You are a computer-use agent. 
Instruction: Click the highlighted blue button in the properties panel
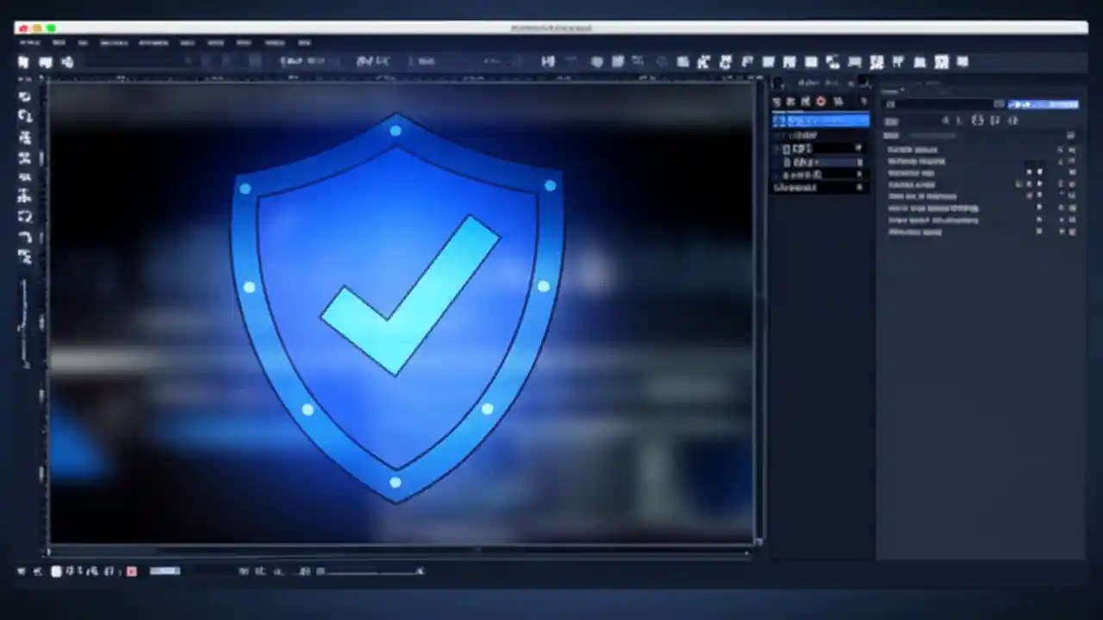point(1043,104)
